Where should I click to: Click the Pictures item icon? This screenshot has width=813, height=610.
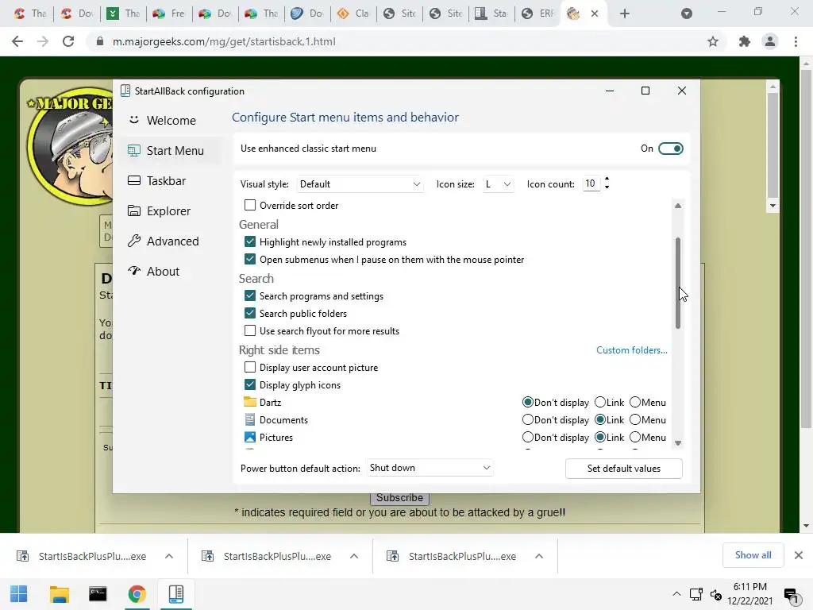pos(250,438)
